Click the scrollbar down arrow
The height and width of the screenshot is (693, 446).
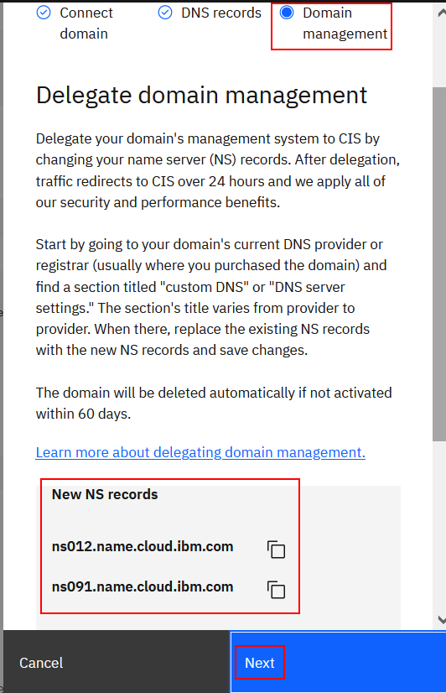(441, 620)
